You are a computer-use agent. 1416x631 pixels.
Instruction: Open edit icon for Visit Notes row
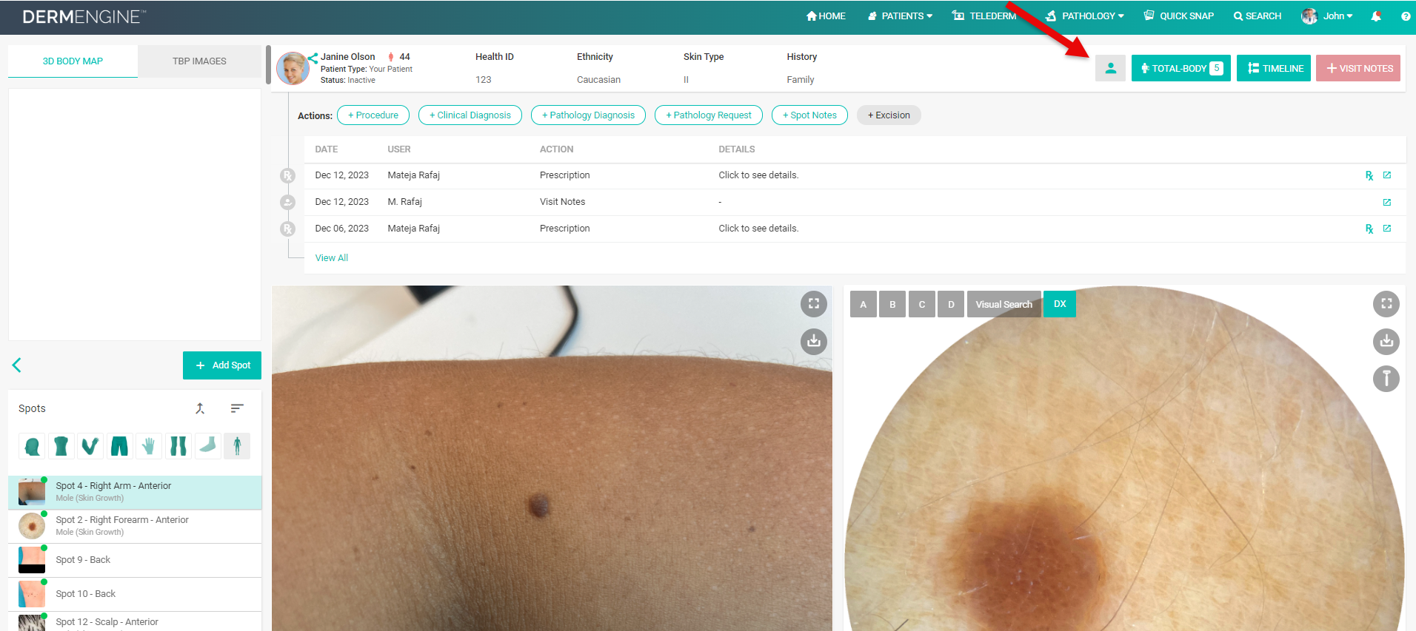point(1387,202)
